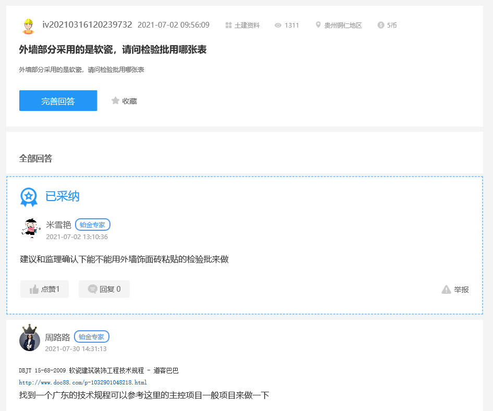Click the eye views icon

278,26
